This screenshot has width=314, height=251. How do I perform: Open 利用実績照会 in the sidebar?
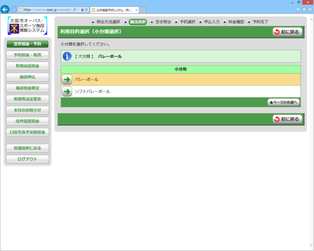pos(27,66)
